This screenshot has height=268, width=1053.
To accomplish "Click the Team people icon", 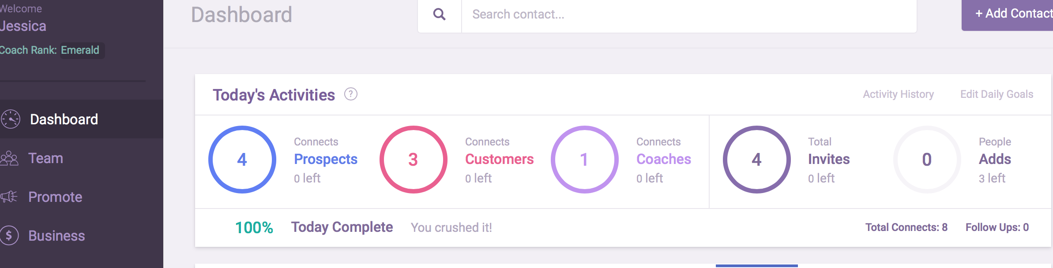I will click(x=9, y=158).
